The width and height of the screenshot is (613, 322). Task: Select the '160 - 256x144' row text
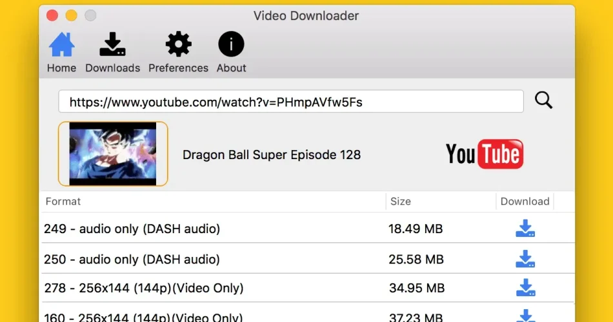click(143, 317)
